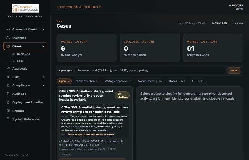Viewport: 249px width, 160px height.
Task: Select the ALL 3625 filter tab
Action: pos(198,81)
